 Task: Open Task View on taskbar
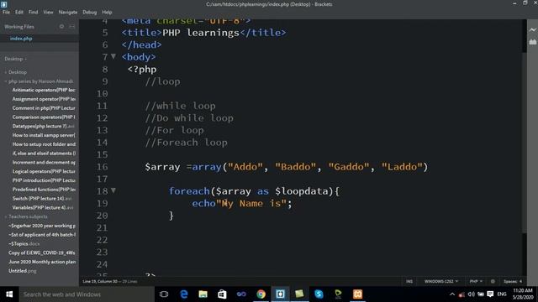[x=164, y=294]
